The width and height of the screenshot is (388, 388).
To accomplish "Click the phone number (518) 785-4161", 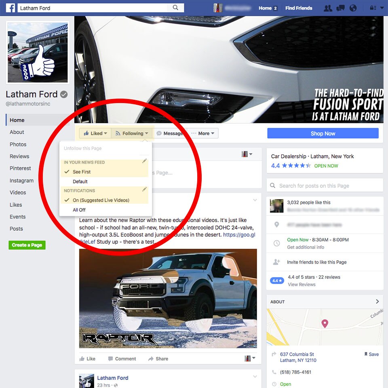I will (x=295, y=372).
